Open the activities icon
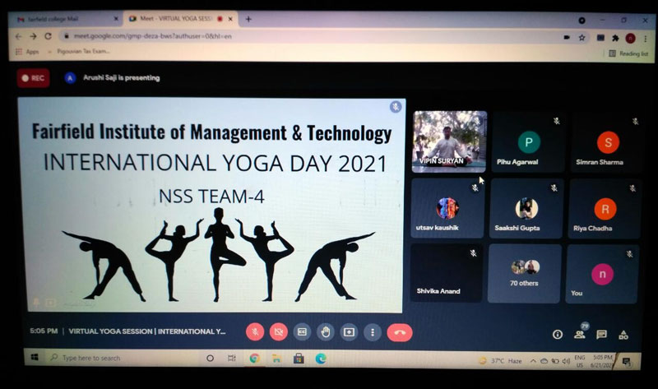Screen dimensions: 658x389 tap(623, 335)
